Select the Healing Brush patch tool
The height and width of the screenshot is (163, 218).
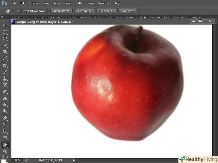click(5, 65)
